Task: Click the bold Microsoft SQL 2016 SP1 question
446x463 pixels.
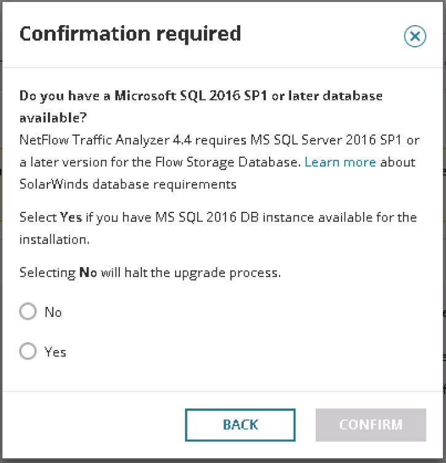Action: (x=201, y=96)
